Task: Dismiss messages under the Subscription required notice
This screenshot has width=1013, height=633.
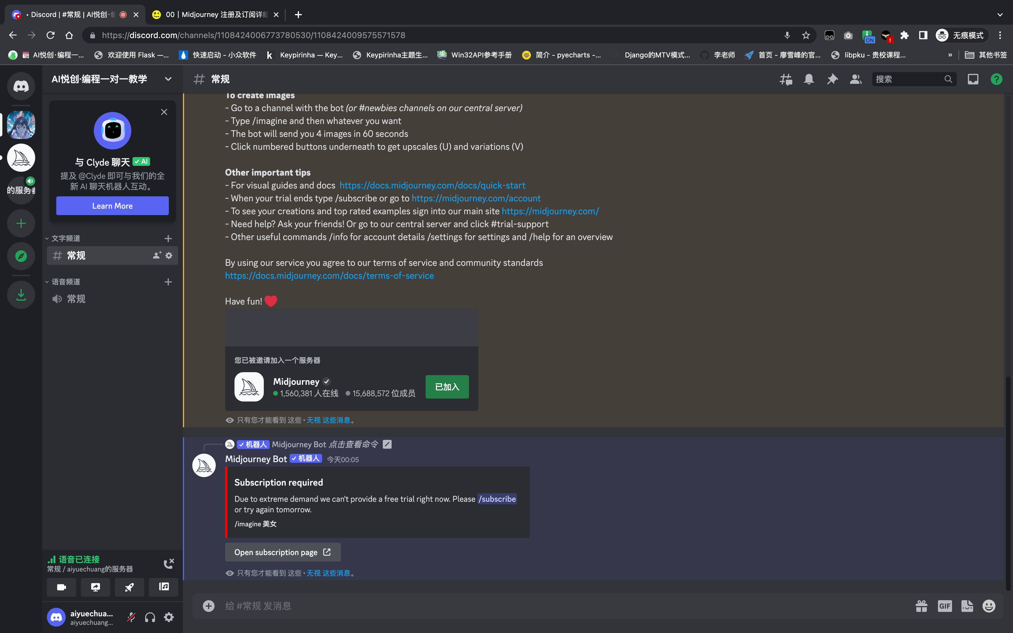Action: [x=328, y=573]
